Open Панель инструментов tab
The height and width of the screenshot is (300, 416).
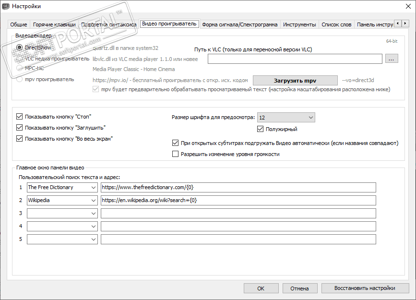(x=374, y=24)
